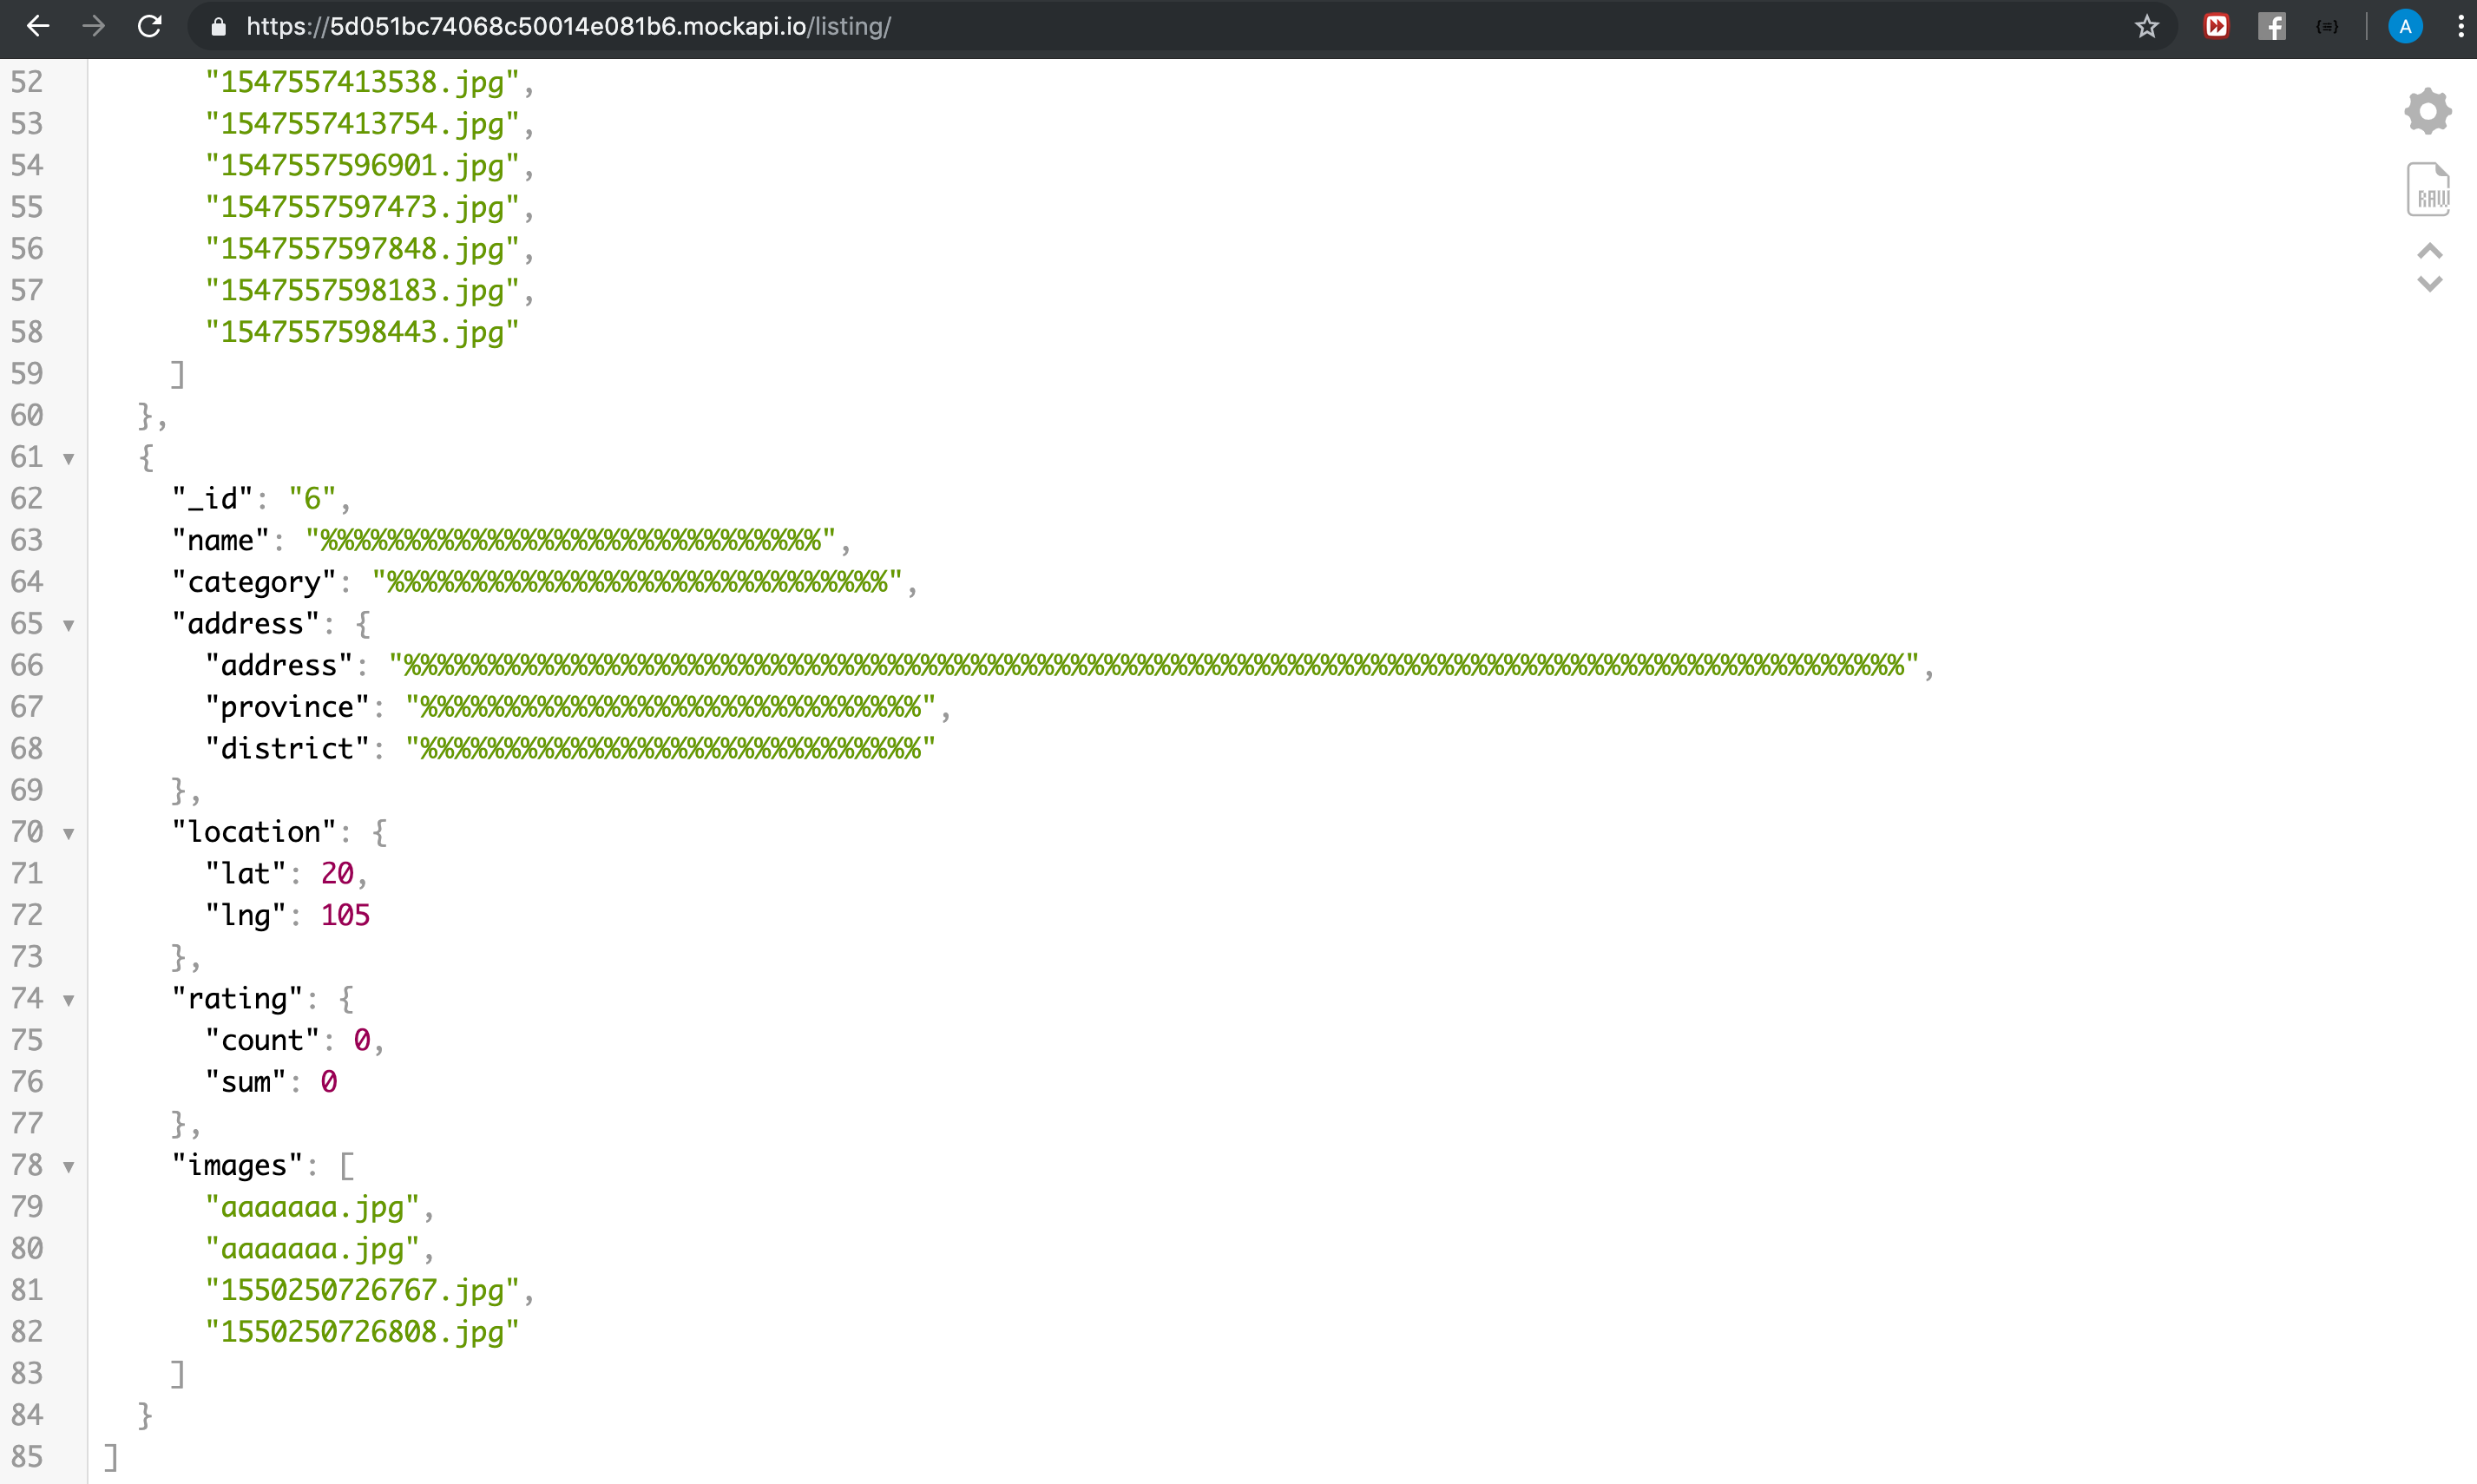This screenshot has height=1484, width=2477.
Task: Open the Chrome three-dot menu
Action: tap(2460, 26)
